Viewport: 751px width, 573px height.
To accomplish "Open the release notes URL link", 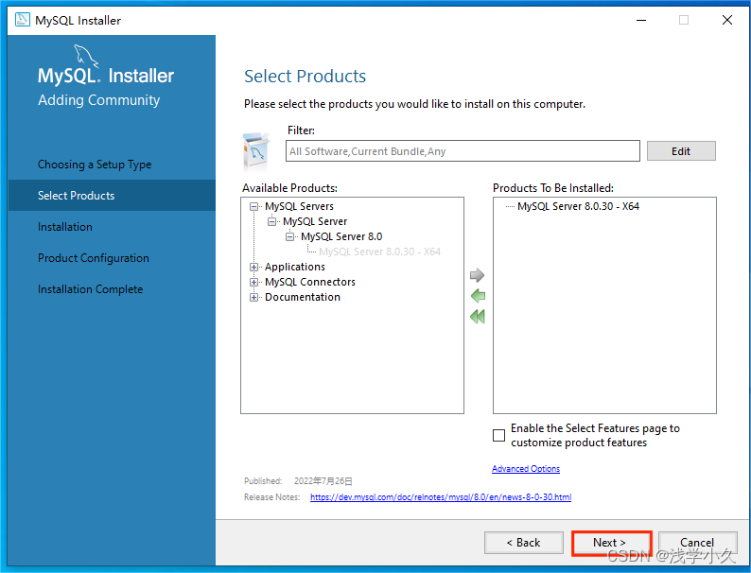I will pyautogui.click(x=441, y=497).
